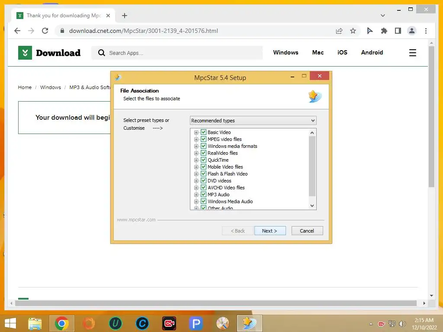Open the Chrome extensions puzzle icon
This screenshot has width=443, height=332.
click(x=384, y=31)
